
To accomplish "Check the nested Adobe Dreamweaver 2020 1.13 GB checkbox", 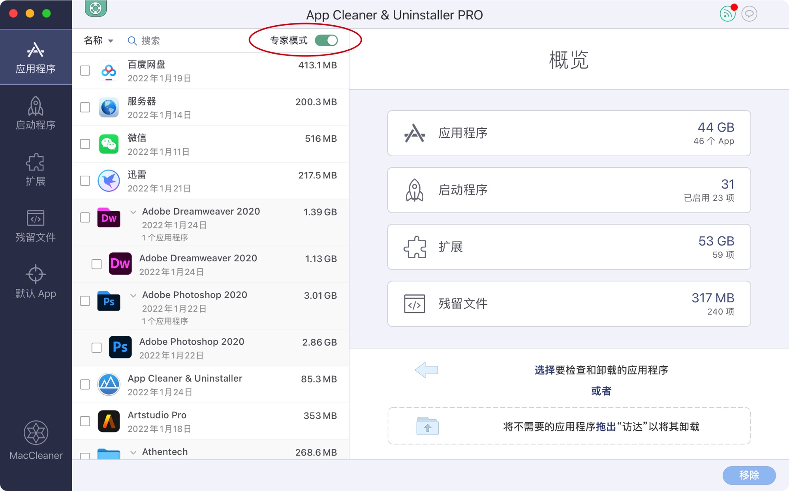I will click(x=96, y=264).
